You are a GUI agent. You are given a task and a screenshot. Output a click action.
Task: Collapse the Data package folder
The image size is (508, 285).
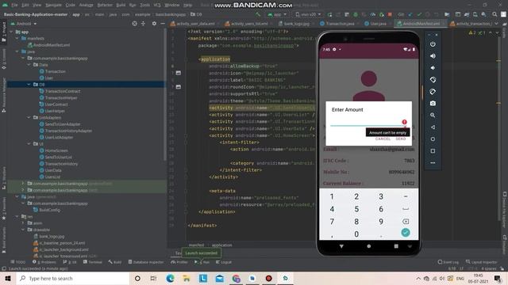coord(29,65)
